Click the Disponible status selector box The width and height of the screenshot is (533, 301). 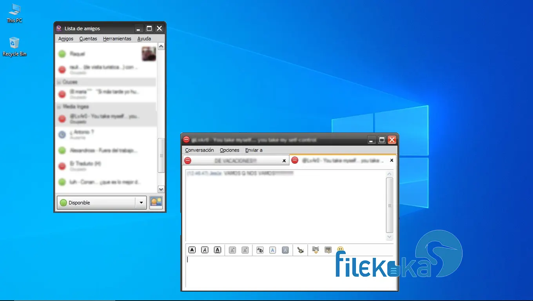[x=102, y=203]
